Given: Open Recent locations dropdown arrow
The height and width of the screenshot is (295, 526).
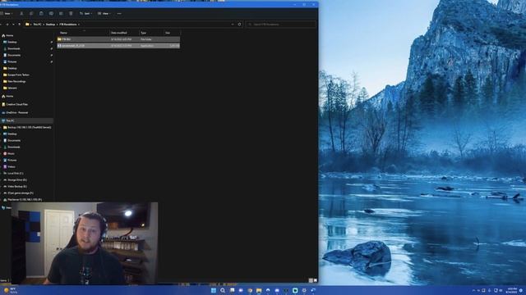Looking at the screenshot, I should pos(13,25).
